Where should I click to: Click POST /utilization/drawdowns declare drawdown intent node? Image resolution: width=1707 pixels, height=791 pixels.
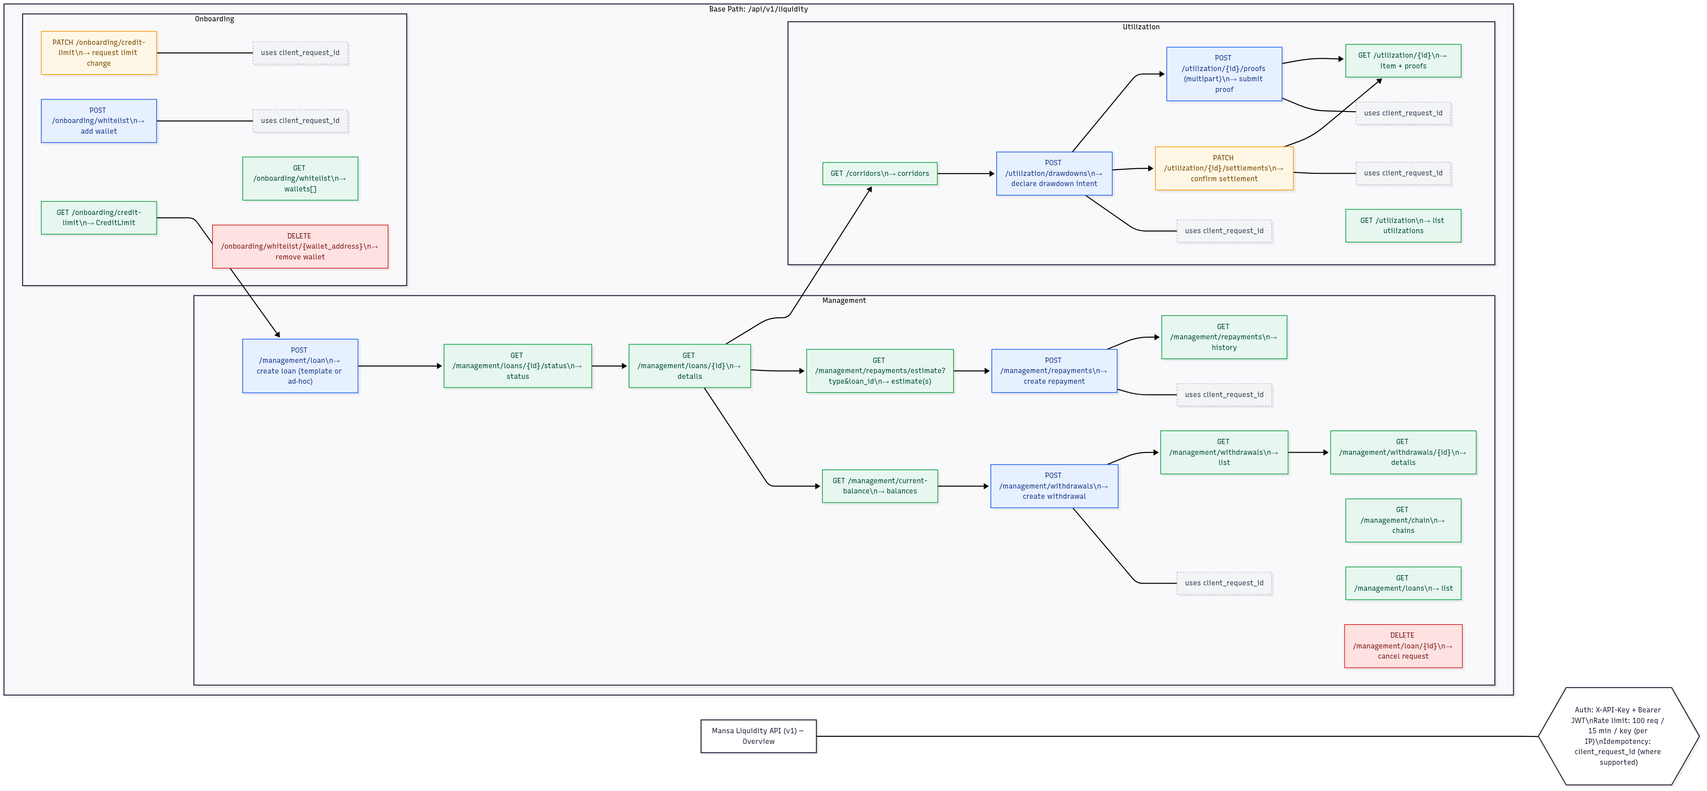click(x=1054, y=173)
